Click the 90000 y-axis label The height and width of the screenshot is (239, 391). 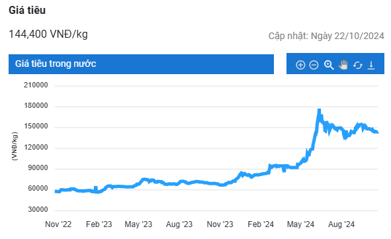pyautogui.click(x=38, y=168)
